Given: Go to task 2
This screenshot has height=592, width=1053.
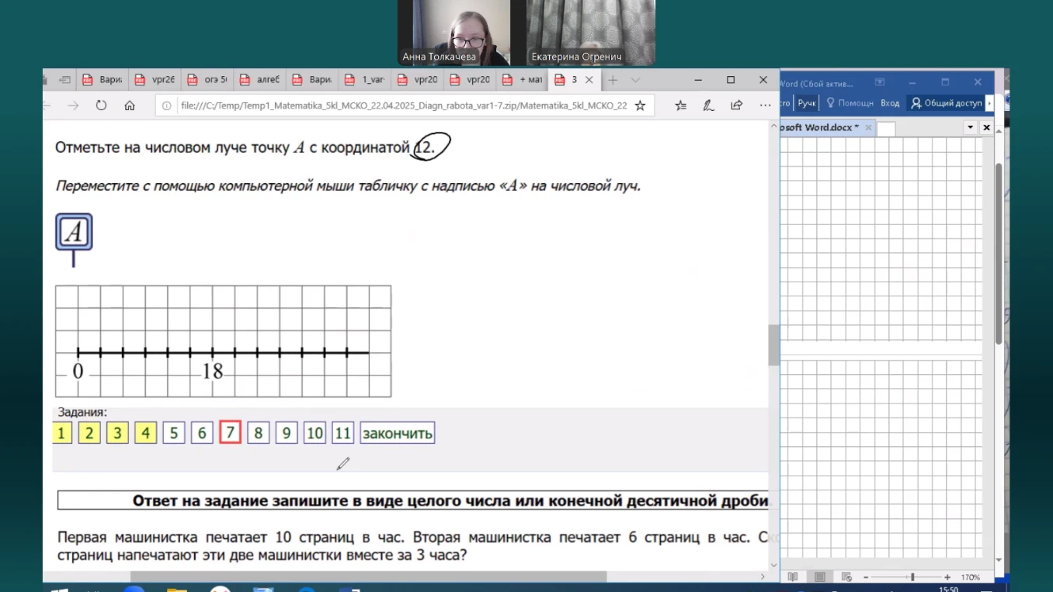Looking at the screenshot, I should pos(89,433).
